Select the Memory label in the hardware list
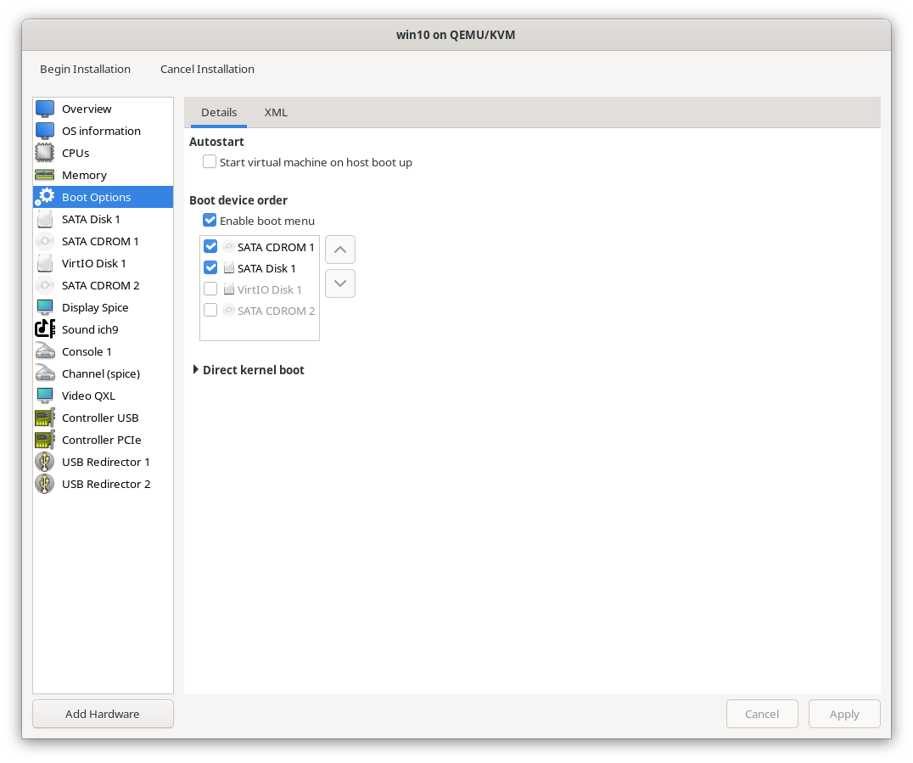 point(85,176)
